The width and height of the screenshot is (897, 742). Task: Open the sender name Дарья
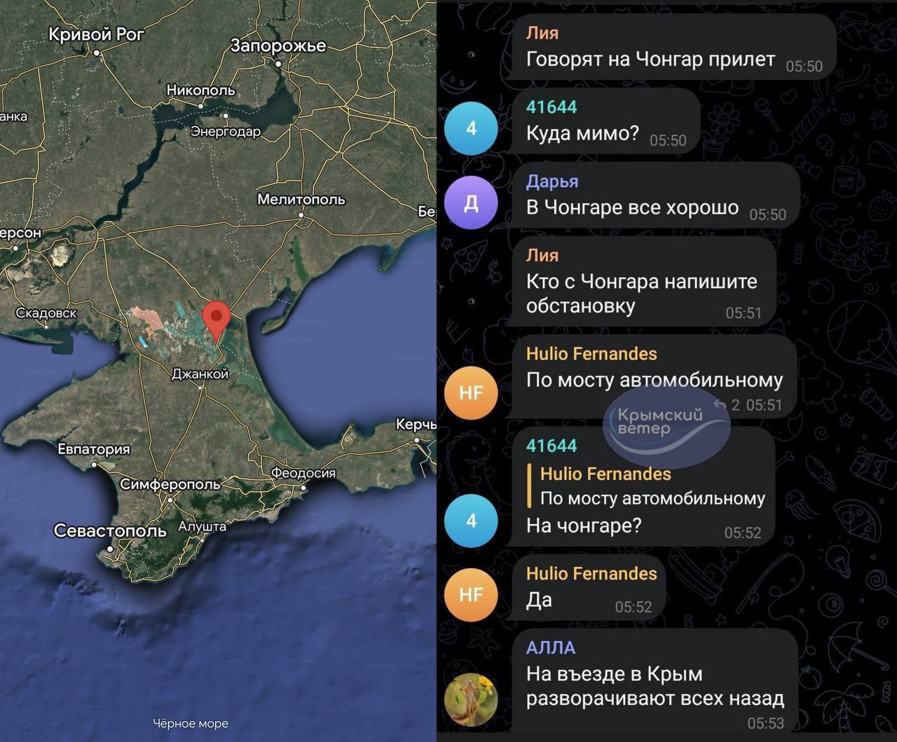[x=552, y=181]
